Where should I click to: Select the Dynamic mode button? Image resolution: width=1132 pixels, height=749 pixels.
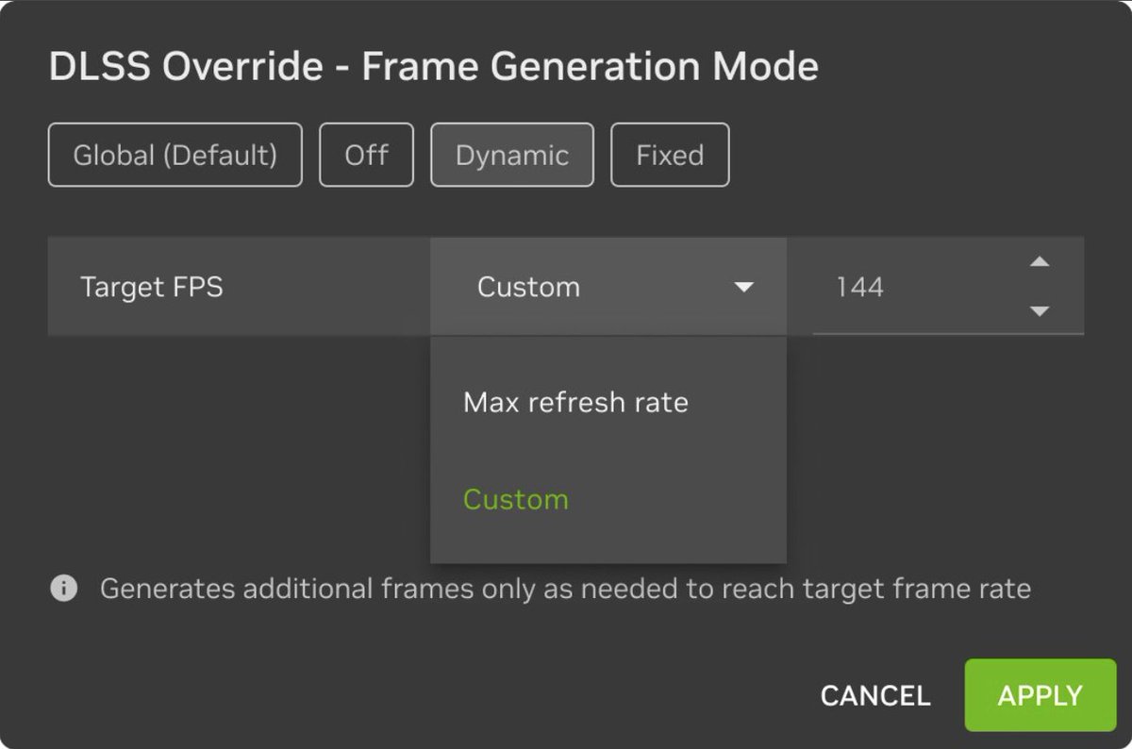(512, 155)
